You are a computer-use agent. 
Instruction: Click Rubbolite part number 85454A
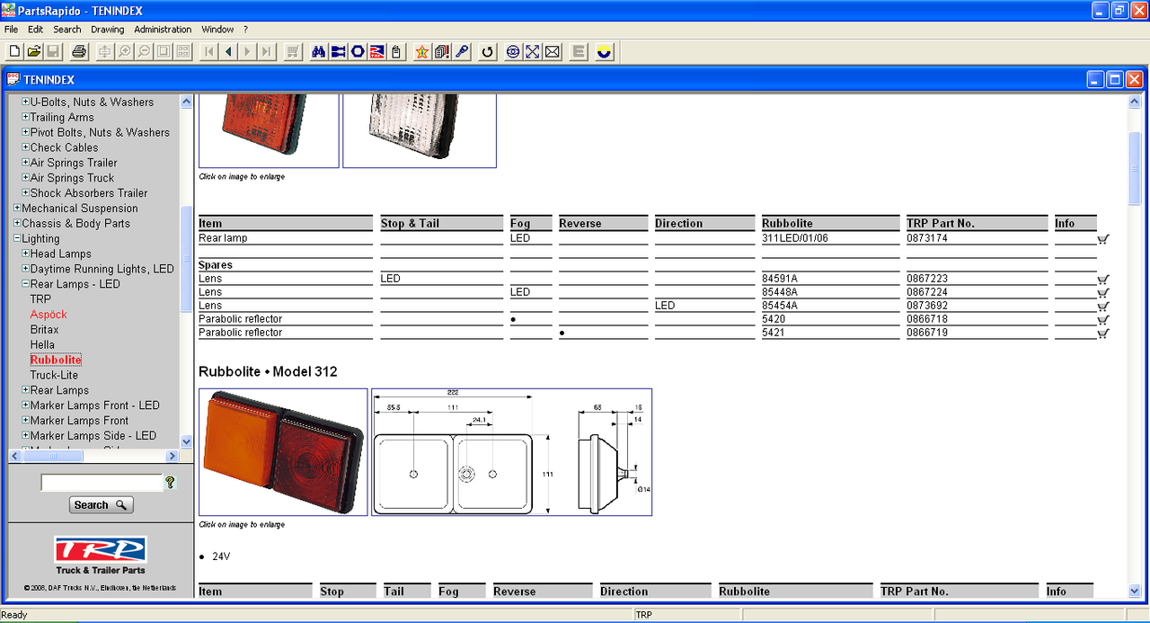click(780, 306)
